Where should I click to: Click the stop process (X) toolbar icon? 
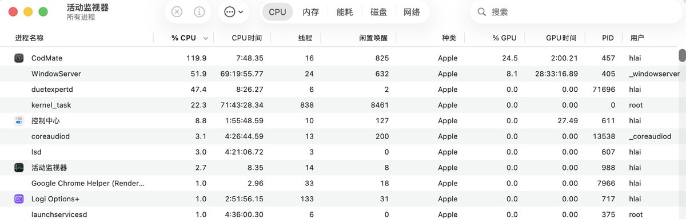(x=177, y=12)
